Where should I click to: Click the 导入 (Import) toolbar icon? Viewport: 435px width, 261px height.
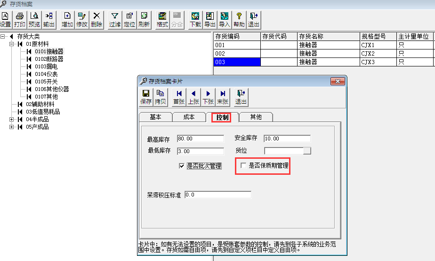(225, 20)
